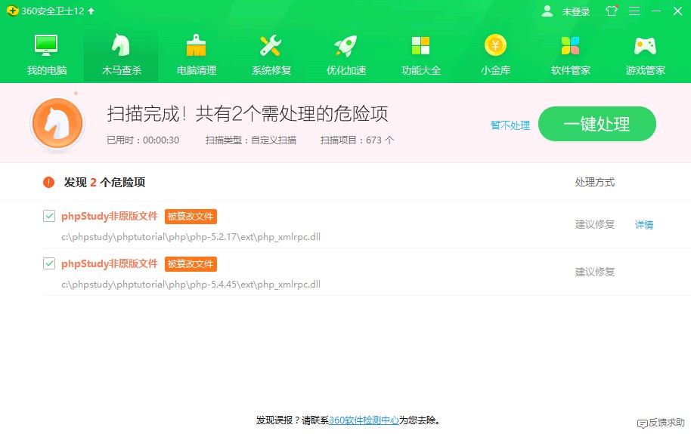Open 功能大全 grid icon
This screenshot has height=434, width=691.
tap(420, 45)
